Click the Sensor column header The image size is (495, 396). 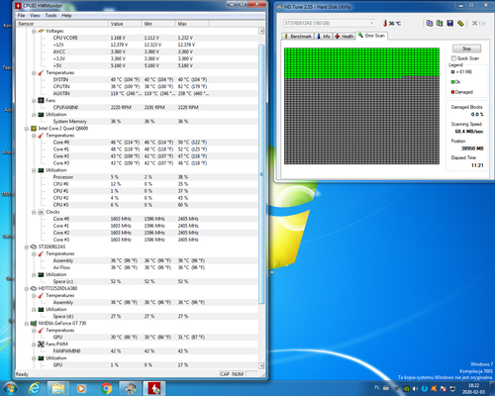[62, 24]
